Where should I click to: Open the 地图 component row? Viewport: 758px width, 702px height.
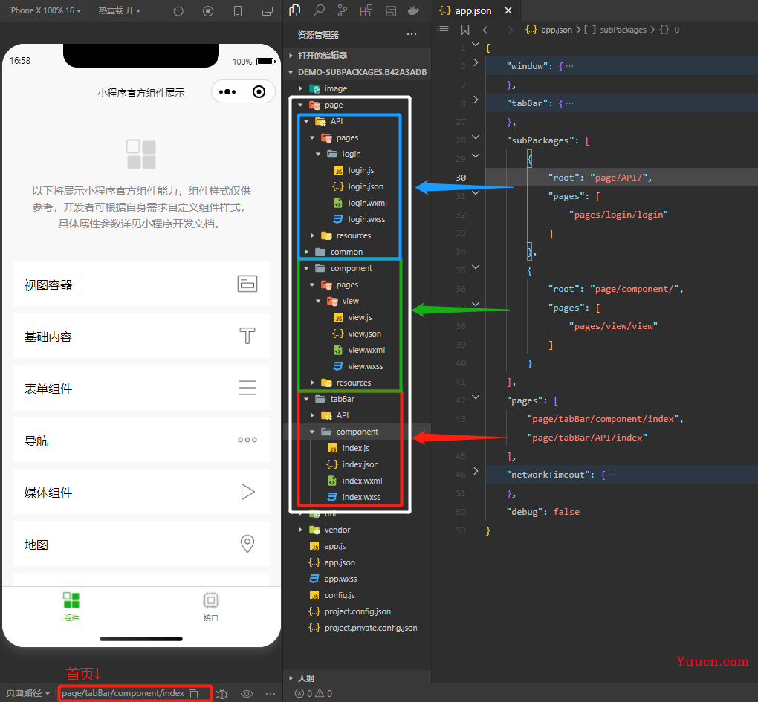(141, 544)
